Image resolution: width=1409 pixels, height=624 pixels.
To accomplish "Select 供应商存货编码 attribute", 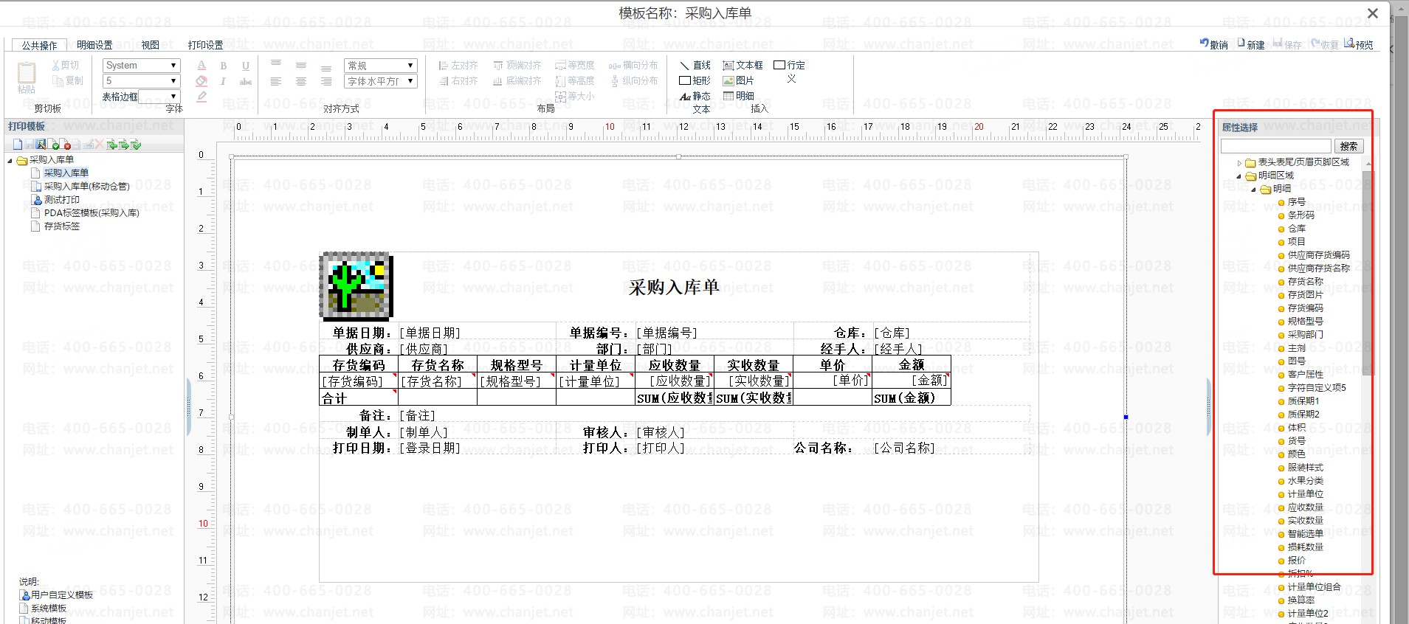I will [x=1318, y=255].
